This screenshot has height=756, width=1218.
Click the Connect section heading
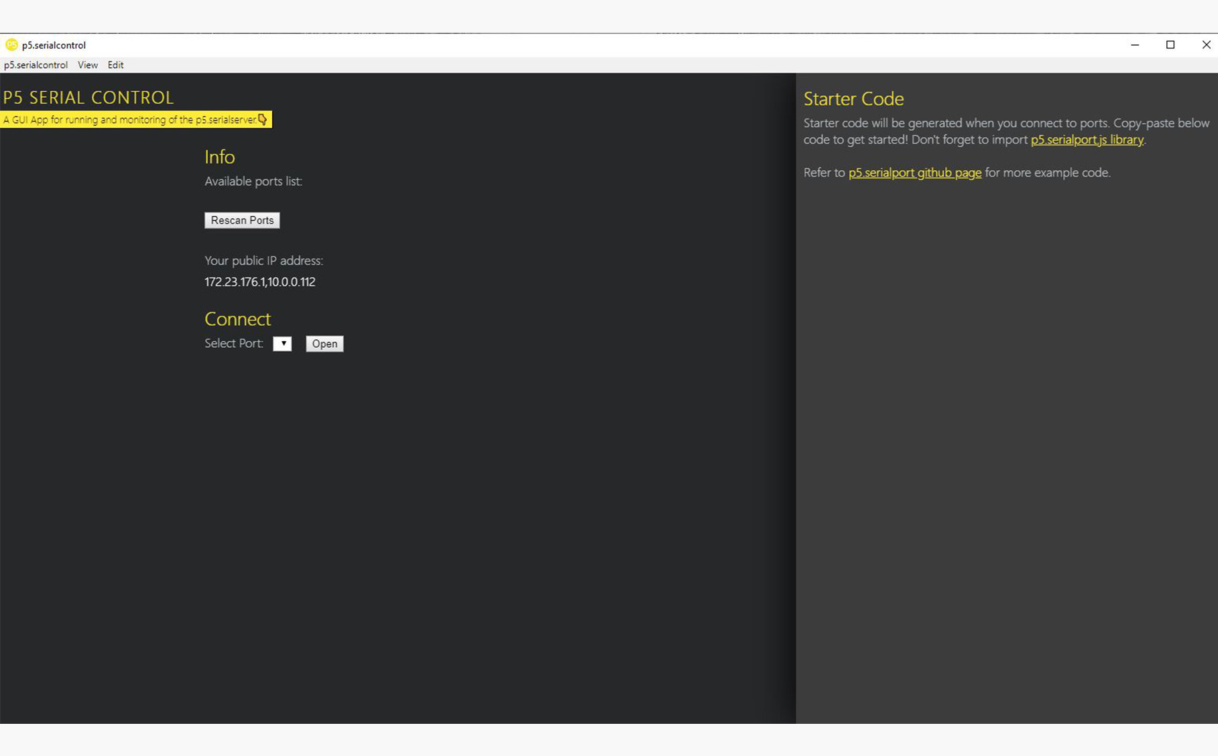point(237,318)
